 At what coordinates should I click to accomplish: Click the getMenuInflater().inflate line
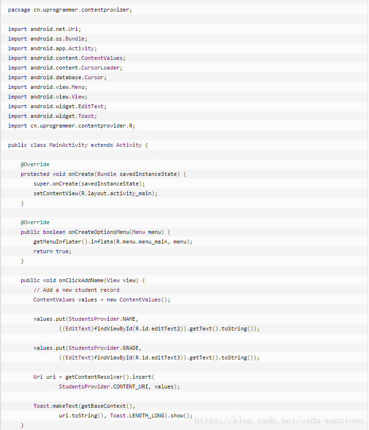[x=113, y=242]
